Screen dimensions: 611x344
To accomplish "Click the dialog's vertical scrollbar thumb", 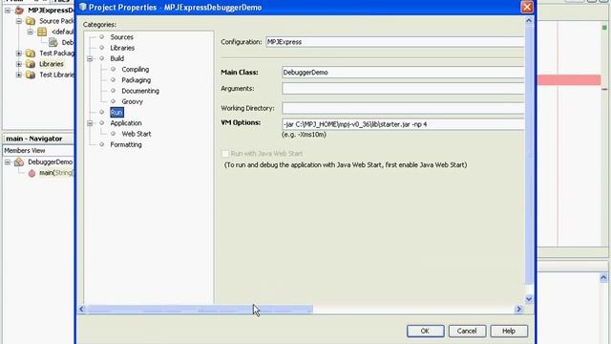I will pos(529,155).
